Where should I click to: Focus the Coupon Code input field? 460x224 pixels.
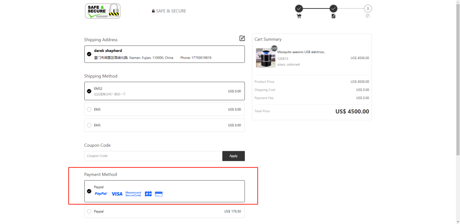coord(153,156)
